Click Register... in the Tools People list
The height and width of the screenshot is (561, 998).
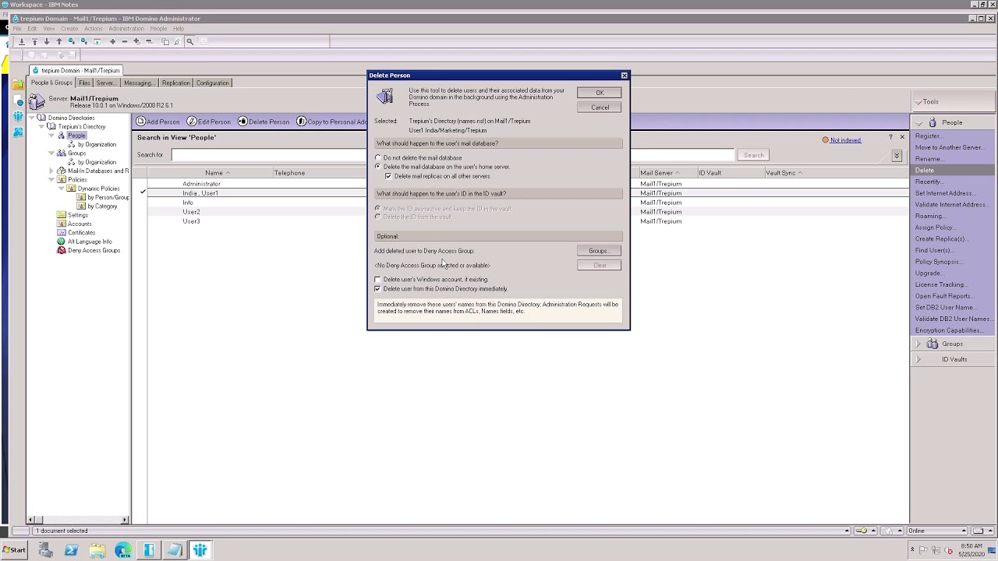[x=928, y=136]
